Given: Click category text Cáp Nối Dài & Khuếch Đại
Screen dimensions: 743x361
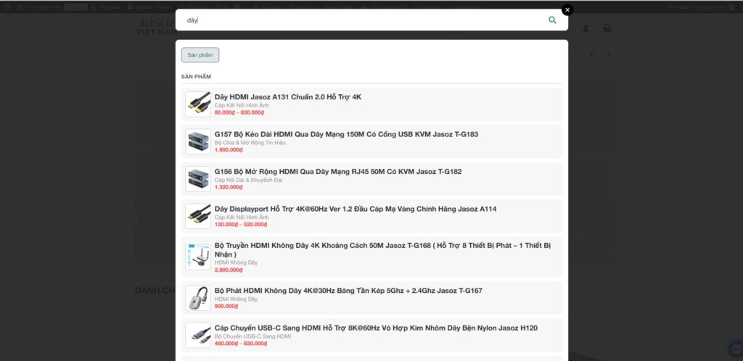Looking at the screenshot, I should (x=248, y=180).
